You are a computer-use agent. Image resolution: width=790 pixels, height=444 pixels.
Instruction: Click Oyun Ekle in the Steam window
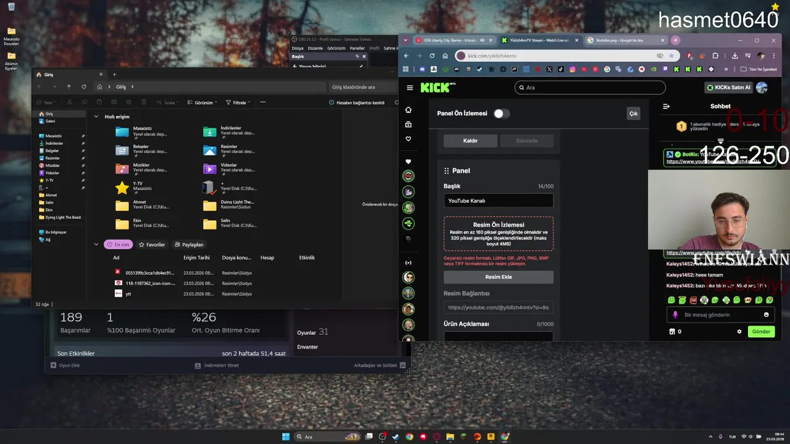(65, 365)
